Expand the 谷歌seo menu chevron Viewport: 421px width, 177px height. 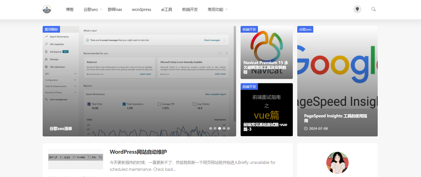click(101, 9)
